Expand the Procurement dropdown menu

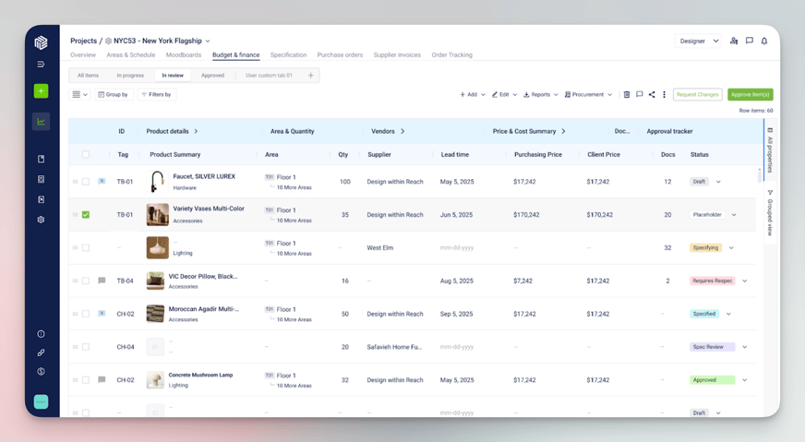pyautogui.click(x=588, y=94)
